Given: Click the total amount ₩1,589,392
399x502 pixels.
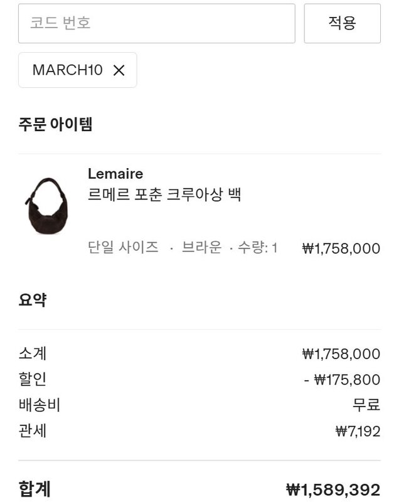Looking at the screenshot, I should pyautogui.click(x=333, y=489).
